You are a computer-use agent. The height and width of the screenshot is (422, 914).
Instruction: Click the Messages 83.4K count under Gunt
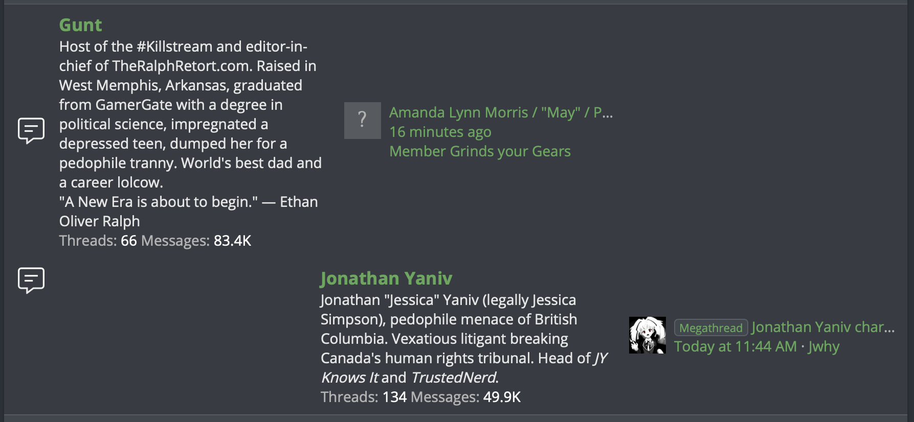point(196,241)
